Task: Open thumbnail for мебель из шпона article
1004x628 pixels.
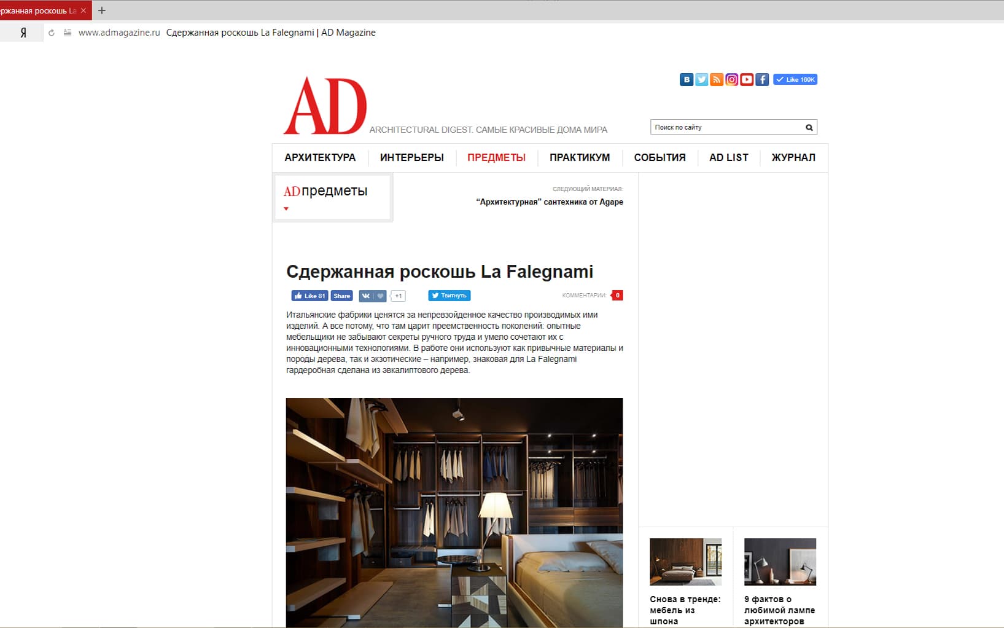Action: (x=685, y=562)
